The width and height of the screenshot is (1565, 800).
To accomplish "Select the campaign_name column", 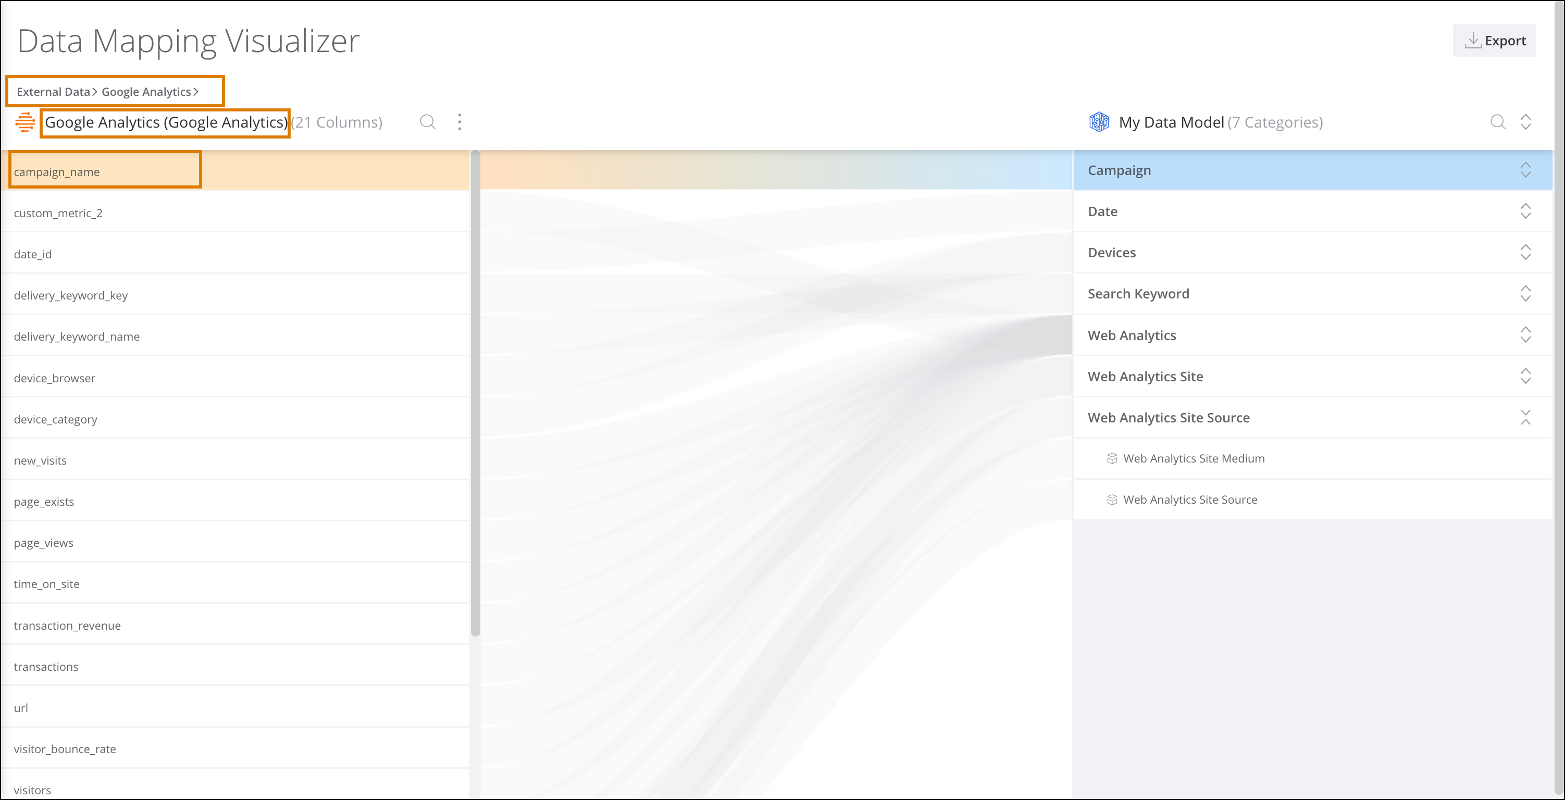I will [235, 171].
